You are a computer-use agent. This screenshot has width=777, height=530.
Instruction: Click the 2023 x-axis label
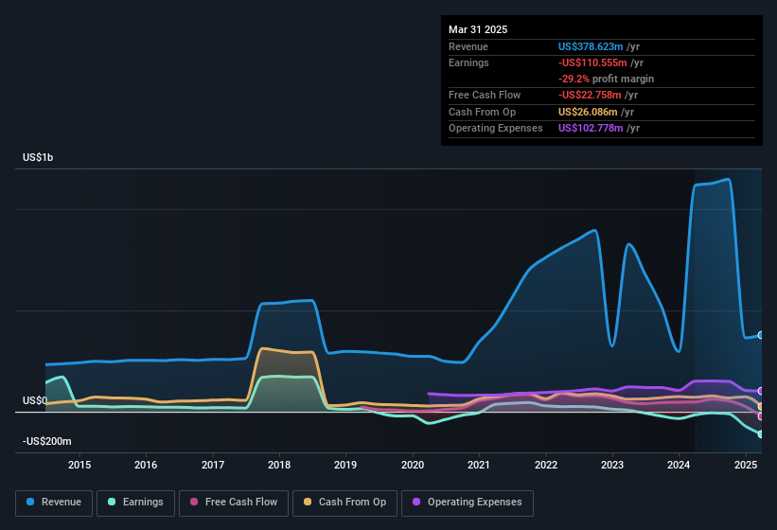tap(612, 465)
